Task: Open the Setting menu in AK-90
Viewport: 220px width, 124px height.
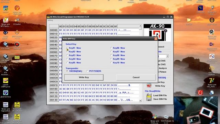Action: 50,20
